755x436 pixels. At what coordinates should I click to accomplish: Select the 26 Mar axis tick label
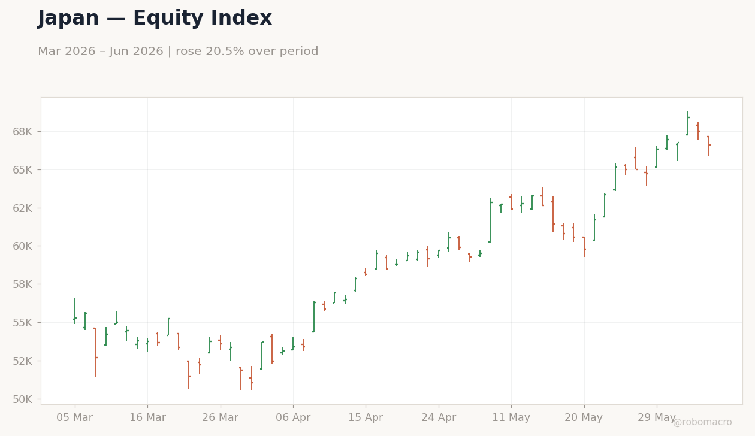pos(221,418)
